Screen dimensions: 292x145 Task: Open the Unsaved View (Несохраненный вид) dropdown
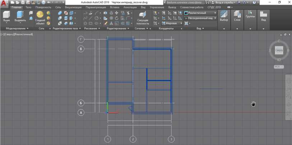pyautogui.click(x=200, y=18)
